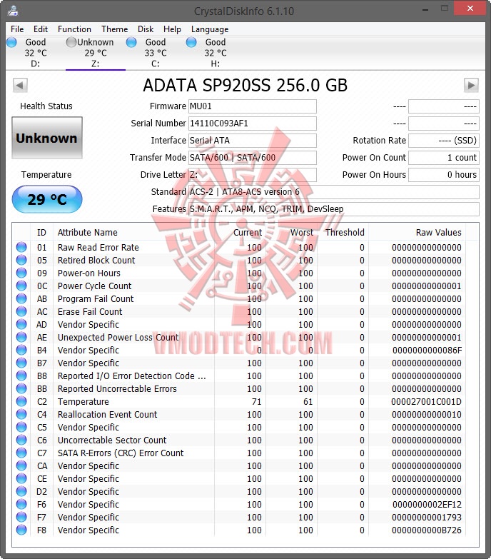491x559 pixels.
Task: Click the Drive Letter field
Action: (252, 175)
